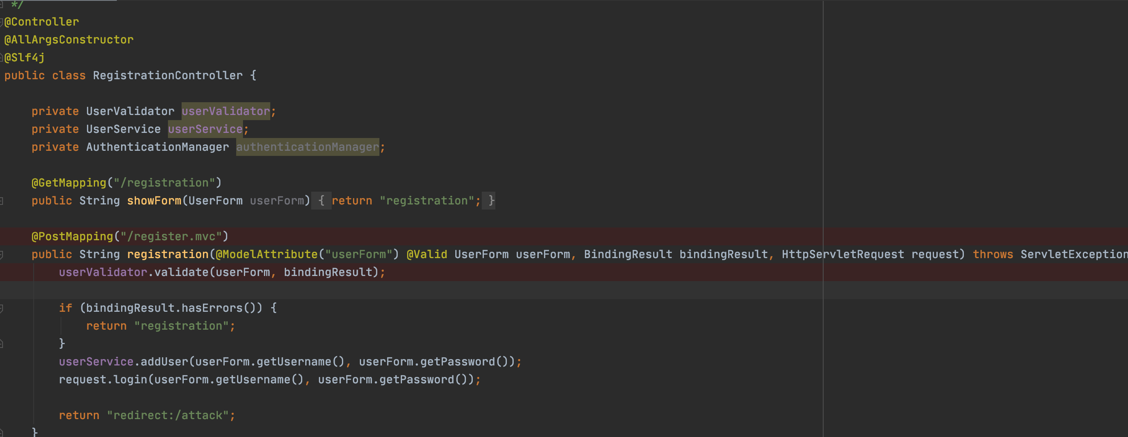Collapse the registration method using gutter fold marker
Image resolution: width=1128 pixels, height=437 pixels.
[2, 255]
